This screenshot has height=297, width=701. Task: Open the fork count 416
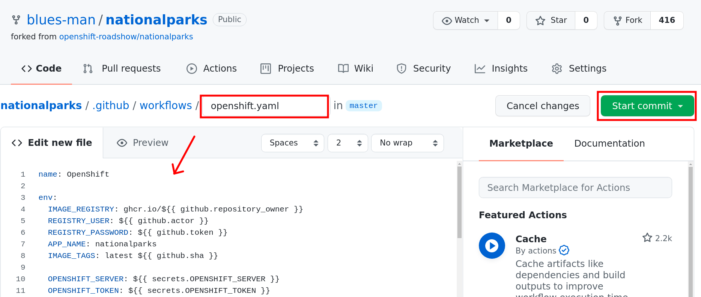[667, 20]
